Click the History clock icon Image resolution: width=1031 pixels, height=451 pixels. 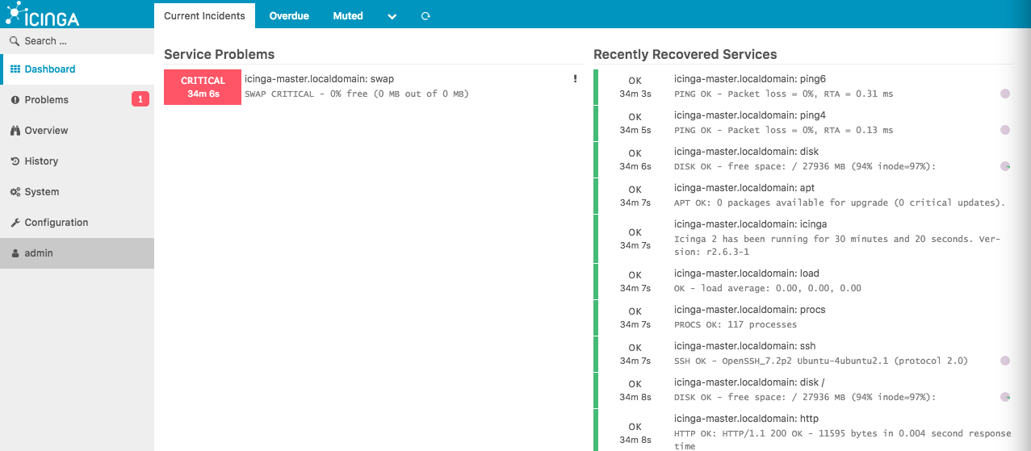click(x=15, y=161)
